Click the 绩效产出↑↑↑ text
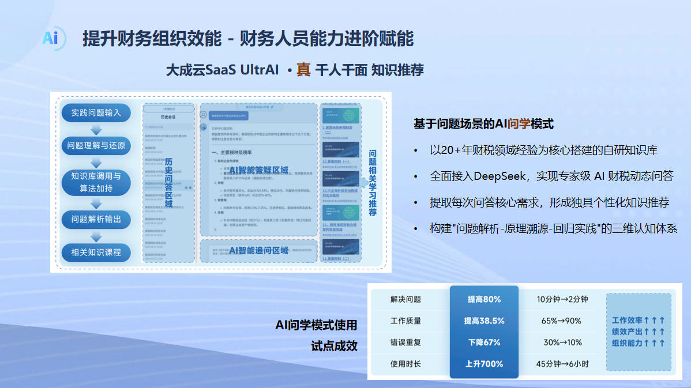Viewport: 691px width, 388px height. click(x=638, y=332)
